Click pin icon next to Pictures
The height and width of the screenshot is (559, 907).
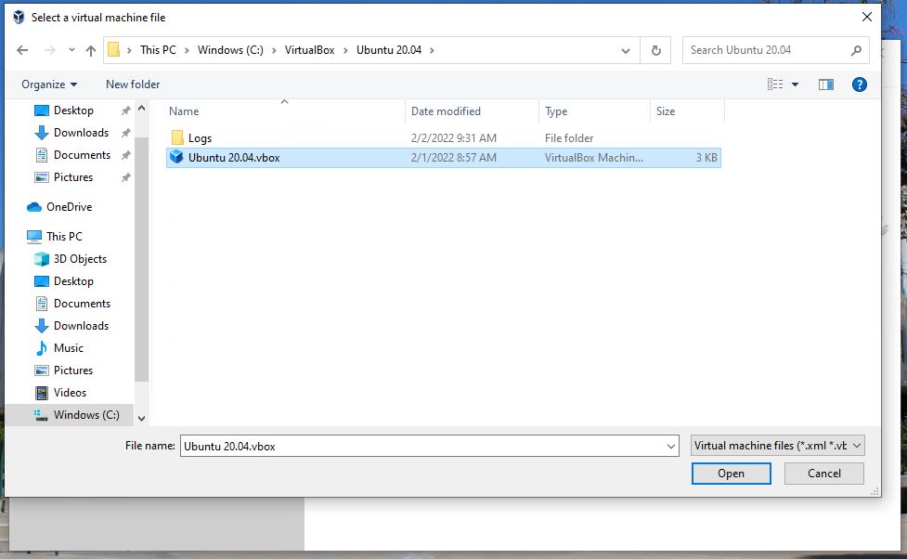tap(125, 177)
